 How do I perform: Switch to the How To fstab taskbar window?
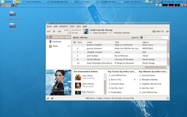33,2
